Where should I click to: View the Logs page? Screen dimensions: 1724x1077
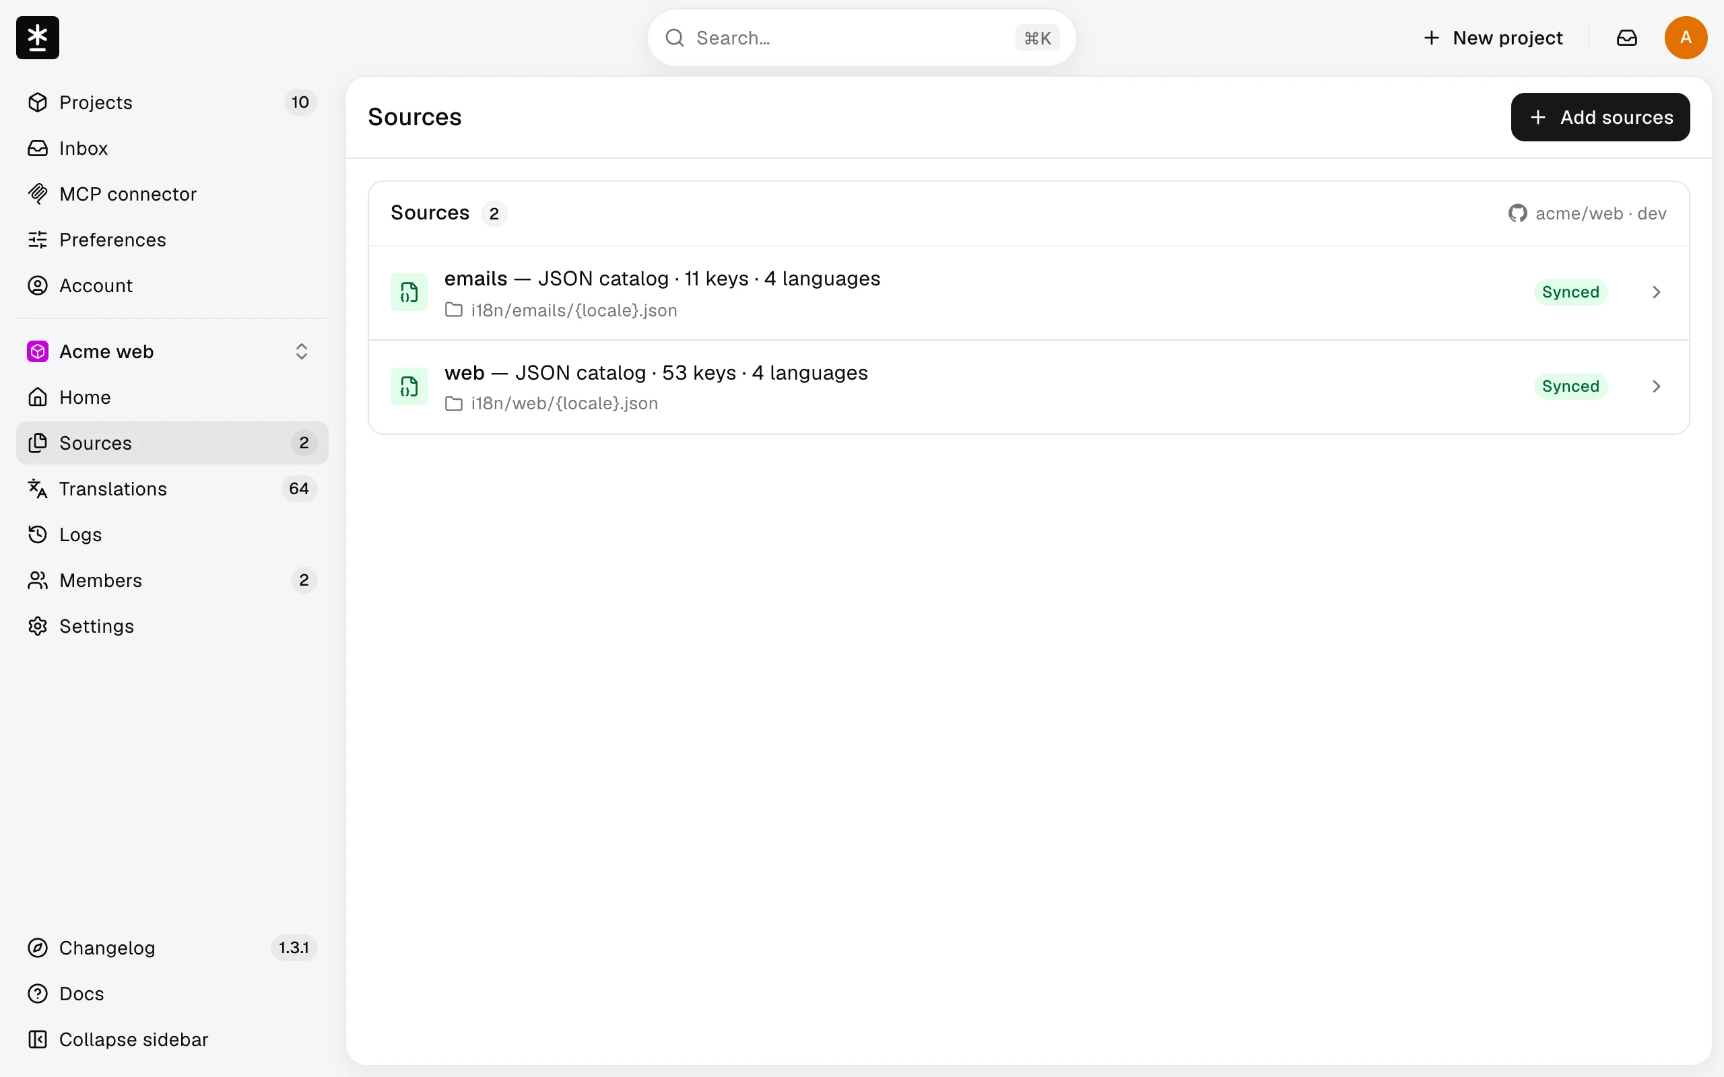click(172, 534)
